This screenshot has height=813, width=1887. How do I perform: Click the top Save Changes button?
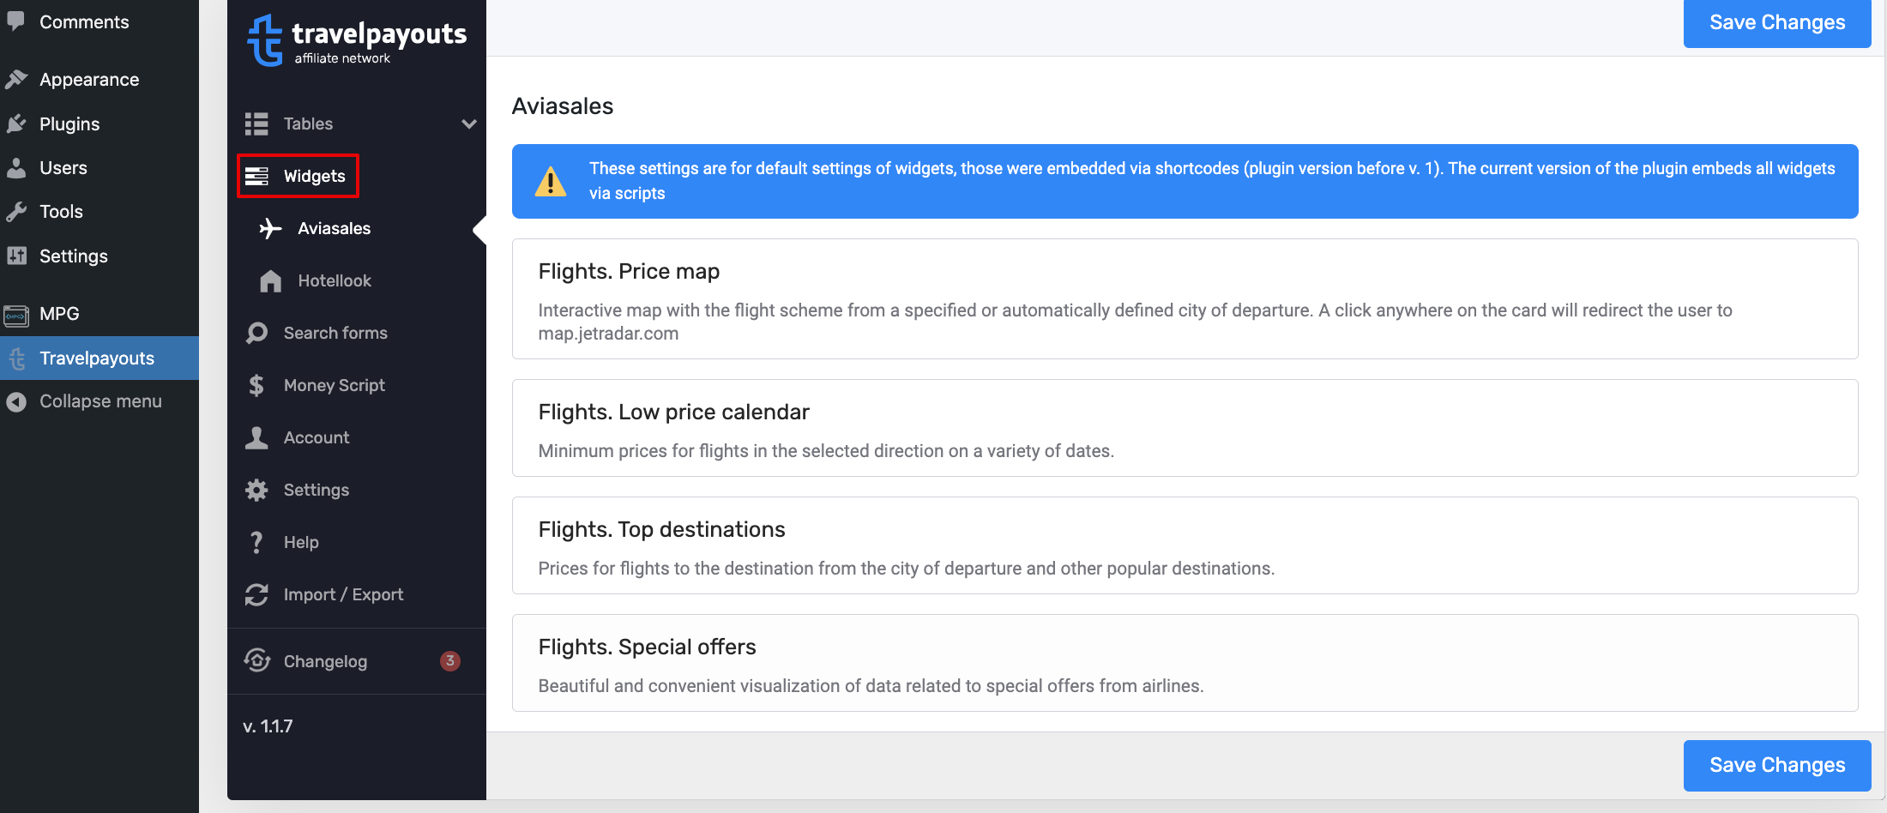tap(1777, 22)
